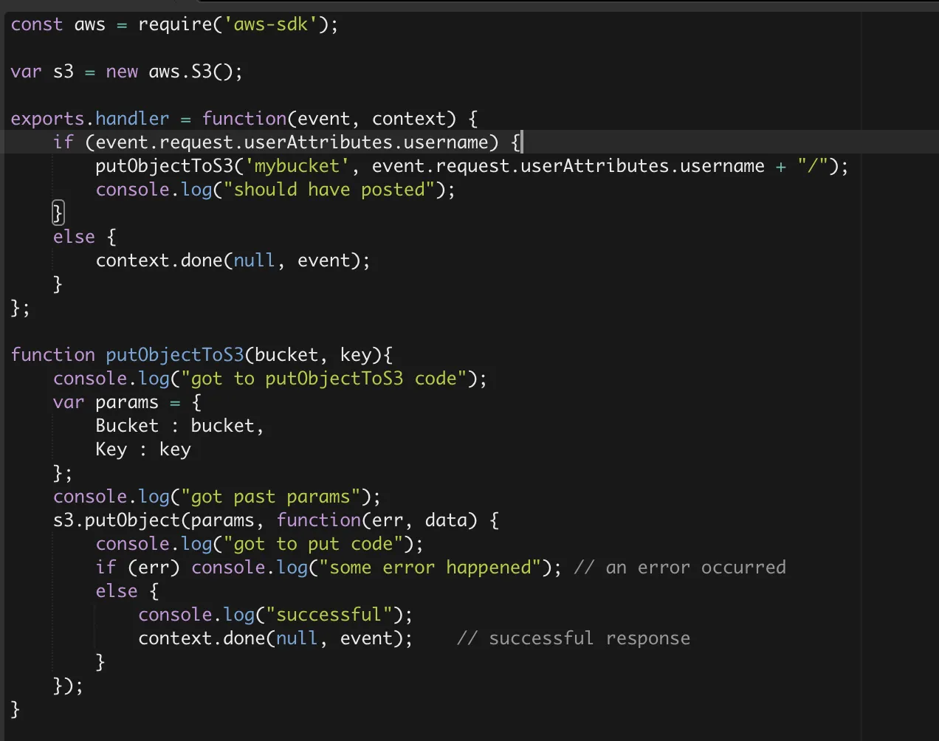Click the 'Key : key' line
The image size is (939, 741).
(x=143, y=449)
